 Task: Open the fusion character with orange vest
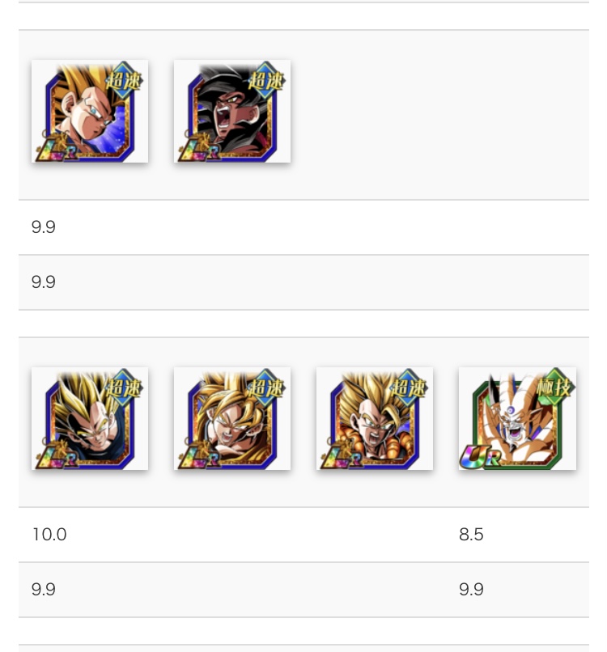(375, 418)
